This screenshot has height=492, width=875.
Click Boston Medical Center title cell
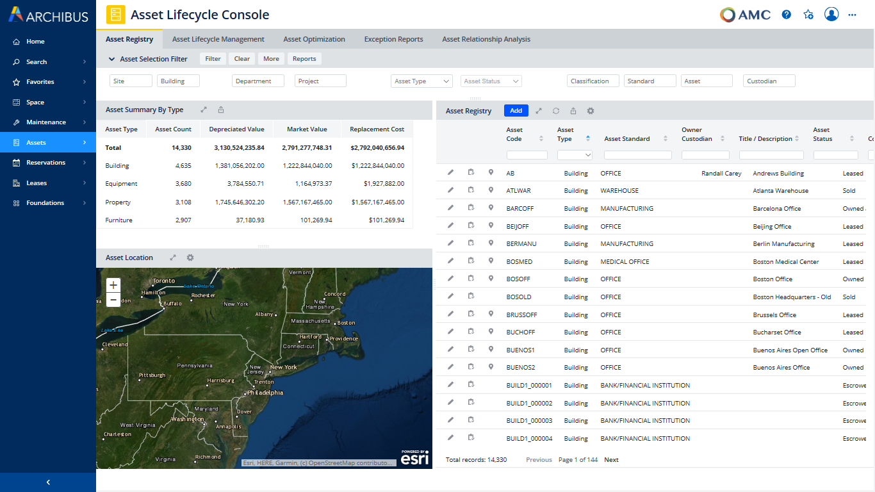click(x=786, y=261)
